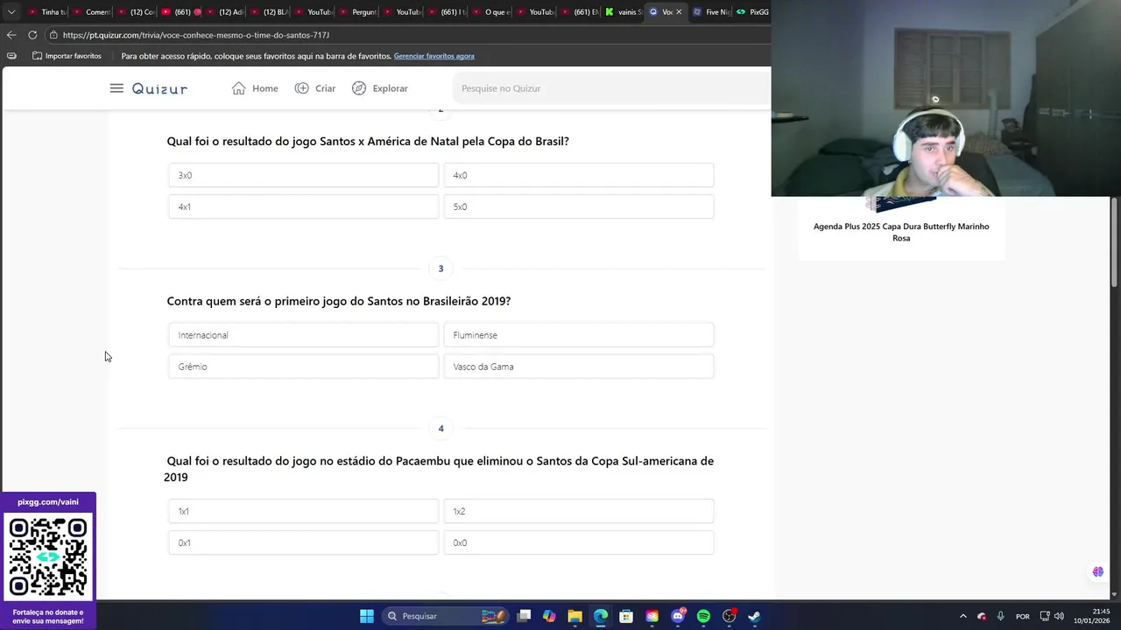Click the Explorar compass icon
1121x630 pixels.
[x=359, y=88]
